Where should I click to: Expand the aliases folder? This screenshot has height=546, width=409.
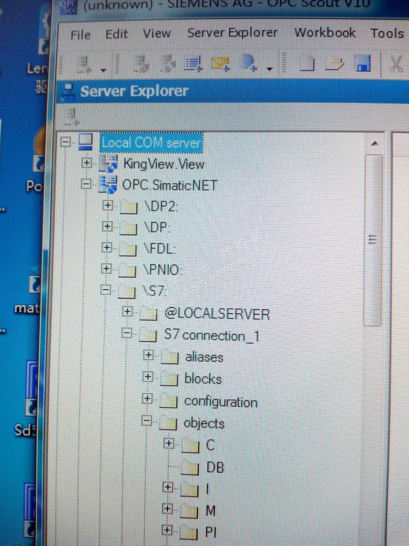click(148, 355)
